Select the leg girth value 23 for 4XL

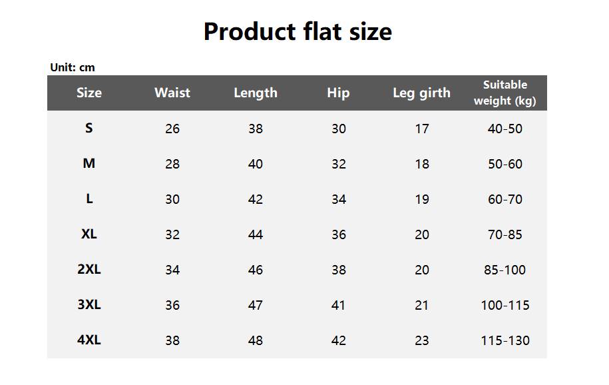(x=422, y=340)
